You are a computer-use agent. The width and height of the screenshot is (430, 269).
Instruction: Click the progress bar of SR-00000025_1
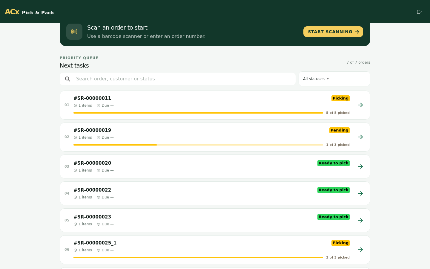[x=198, y=257]
